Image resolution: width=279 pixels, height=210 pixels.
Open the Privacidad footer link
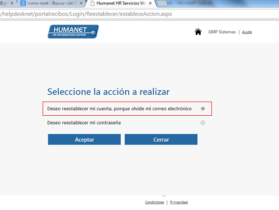(x=179, y=202)
